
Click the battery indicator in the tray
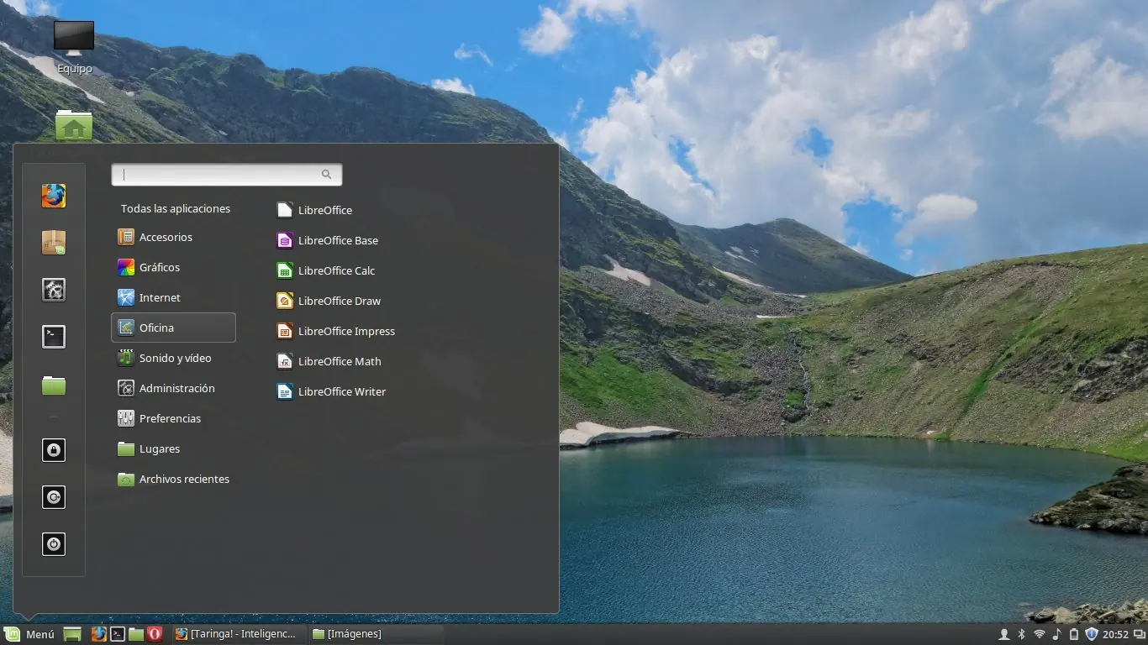1073,634
